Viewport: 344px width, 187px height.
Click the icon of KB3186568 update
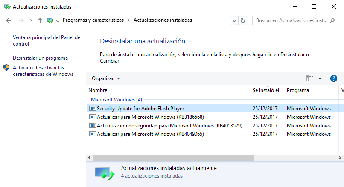tap(92, 117)
